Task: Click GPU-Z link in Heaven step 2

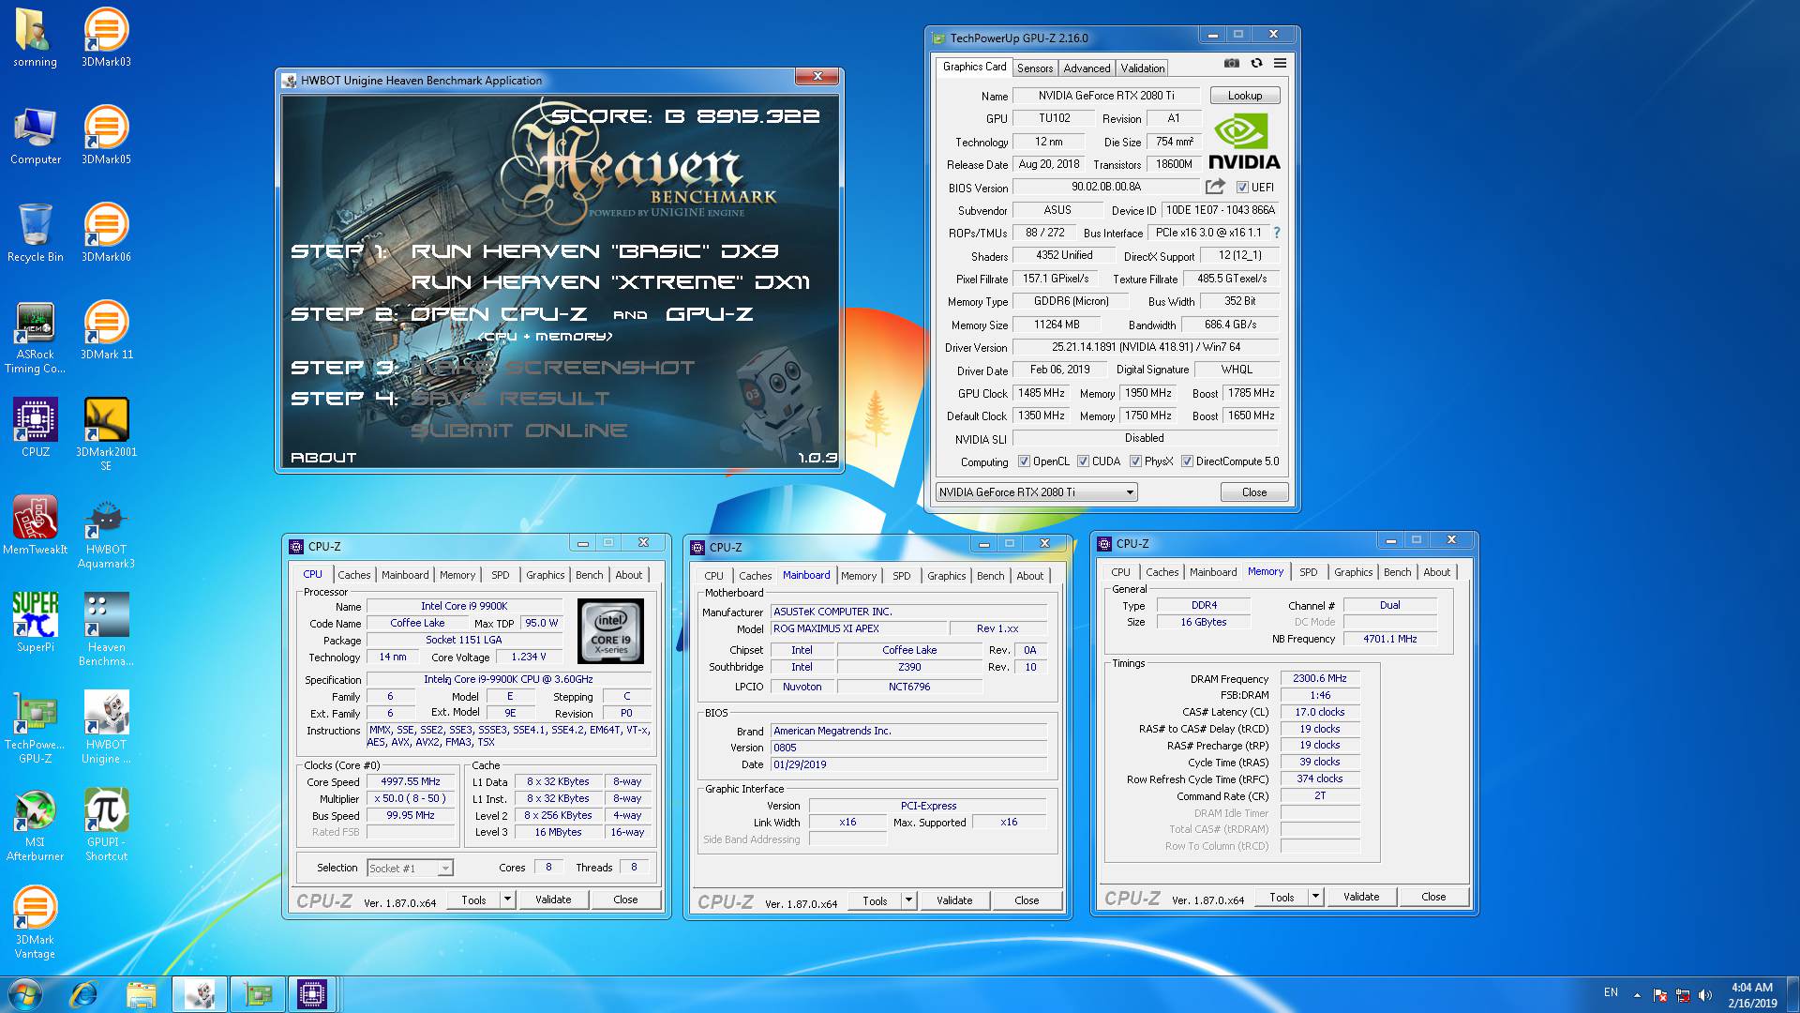Action: click(710, 314)
